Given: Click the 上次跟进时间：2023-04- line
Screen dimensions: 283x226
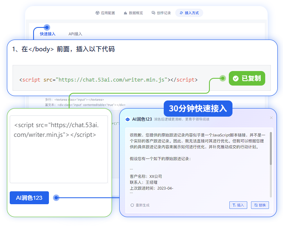Looking at the screenshot, I should point(152,188).
